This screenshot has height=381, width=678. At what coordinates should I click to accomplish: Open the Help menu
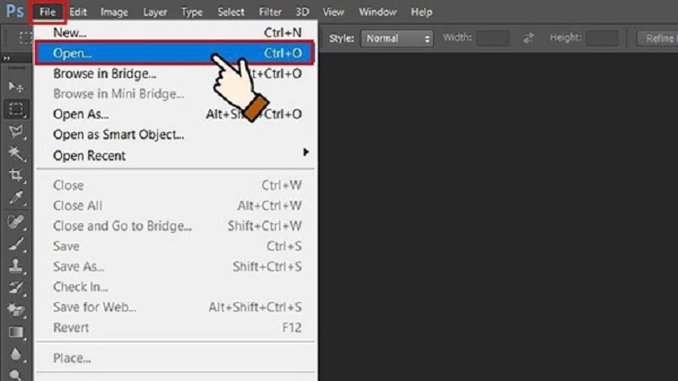(421, 12)
